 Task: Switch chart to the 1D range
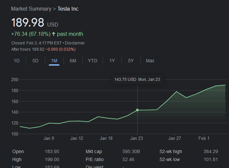(17, 61)
